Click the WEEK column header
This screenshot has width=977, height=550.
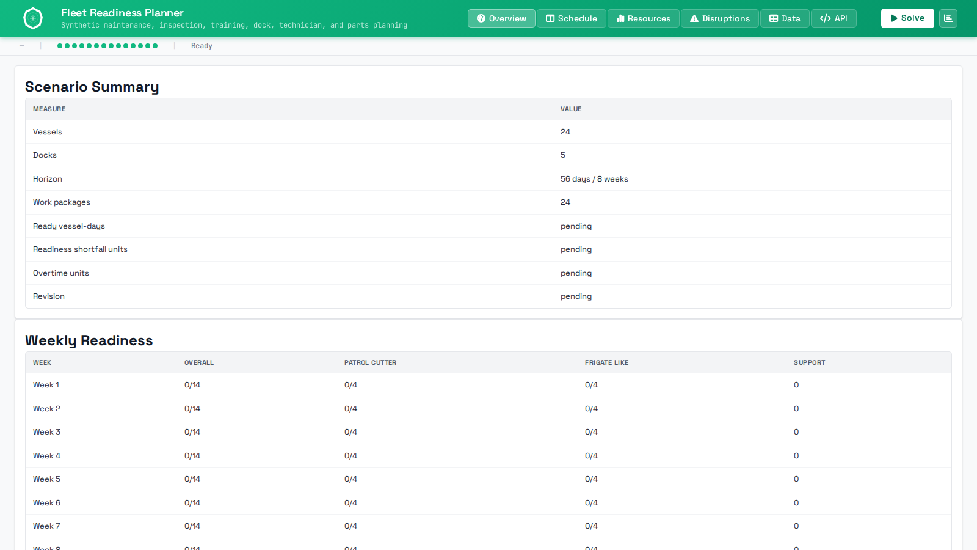pos(42,362)
